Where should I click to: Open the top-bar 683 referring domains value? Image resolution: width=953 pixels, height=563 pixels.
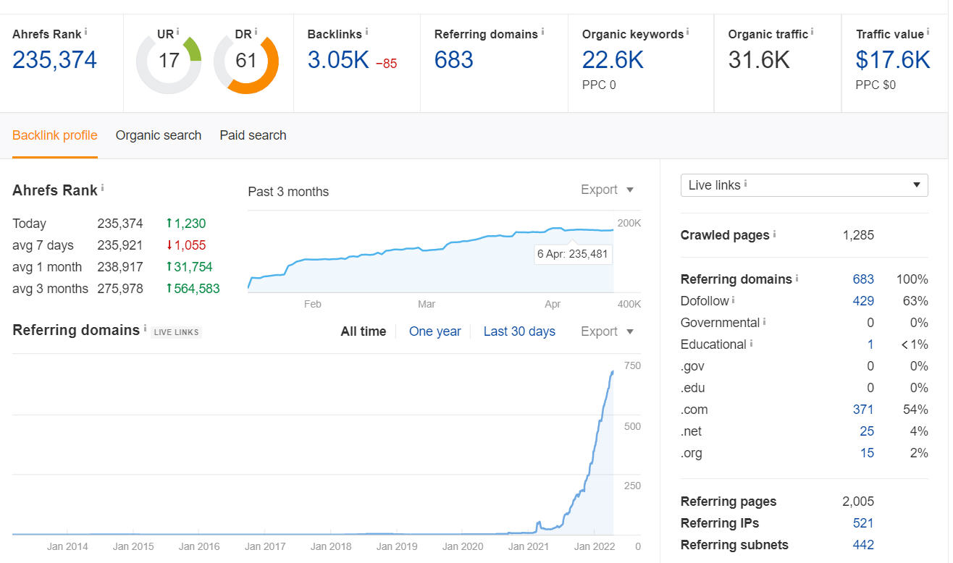tap(454, 60)
